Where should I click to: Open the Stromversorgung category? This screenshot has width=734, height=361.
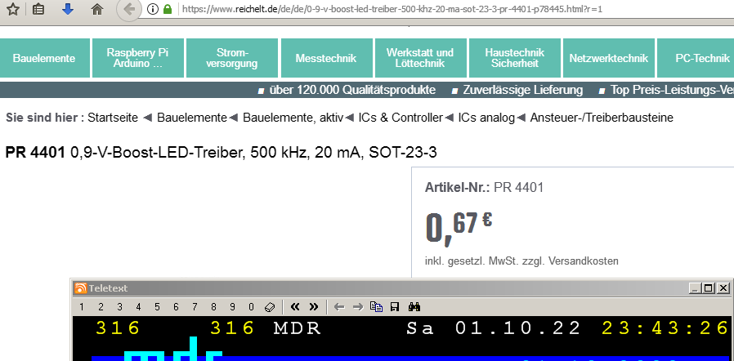[232, 59]
